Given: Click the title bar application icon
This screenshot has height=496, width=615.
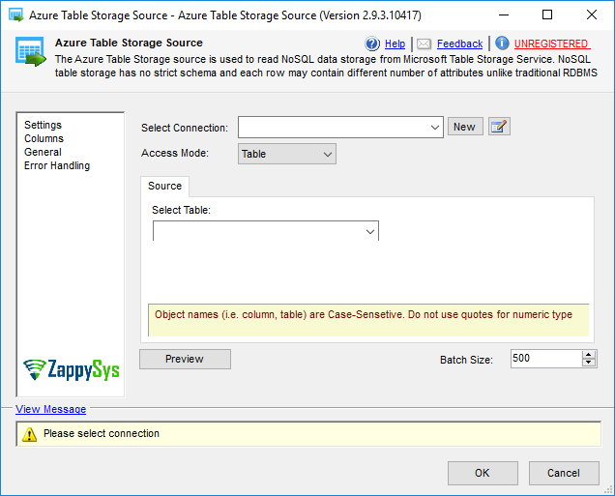Looking at the screenshot, I should (x=16, y=15).
